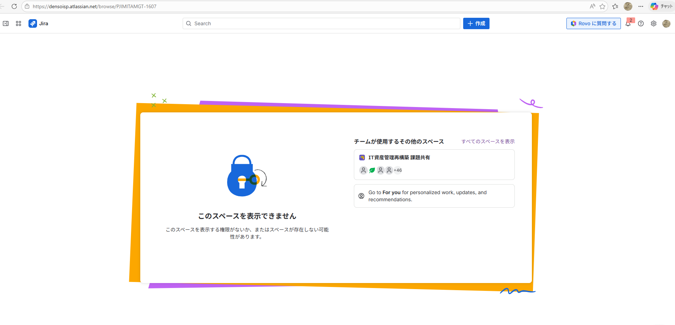Open the read aloud option in address bar
The height and width of the screenshot is (325, 675).
click(592, 6)
